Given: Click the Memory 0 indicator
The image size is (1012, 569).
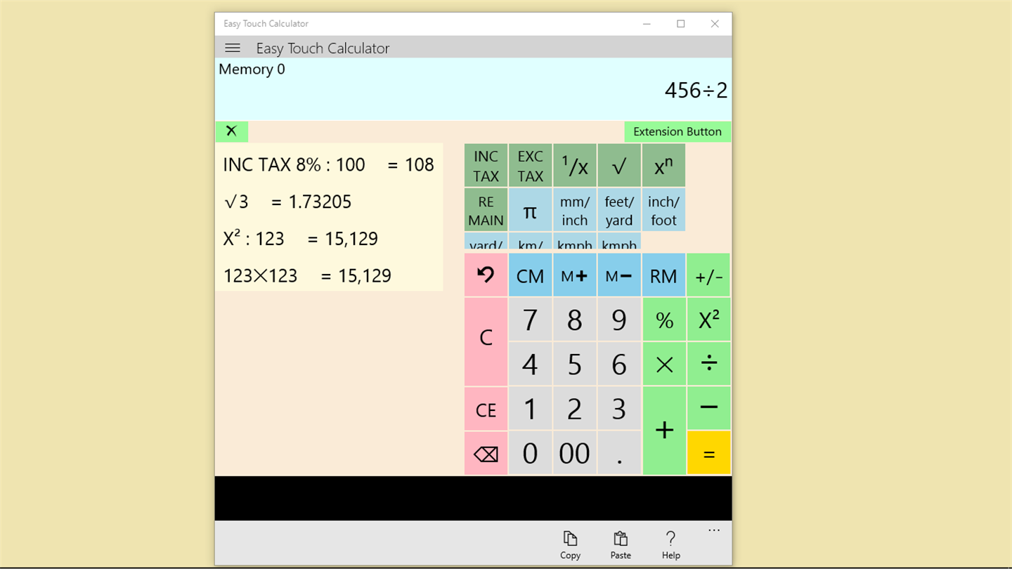Looking at the screenshot, I should 252,69.
